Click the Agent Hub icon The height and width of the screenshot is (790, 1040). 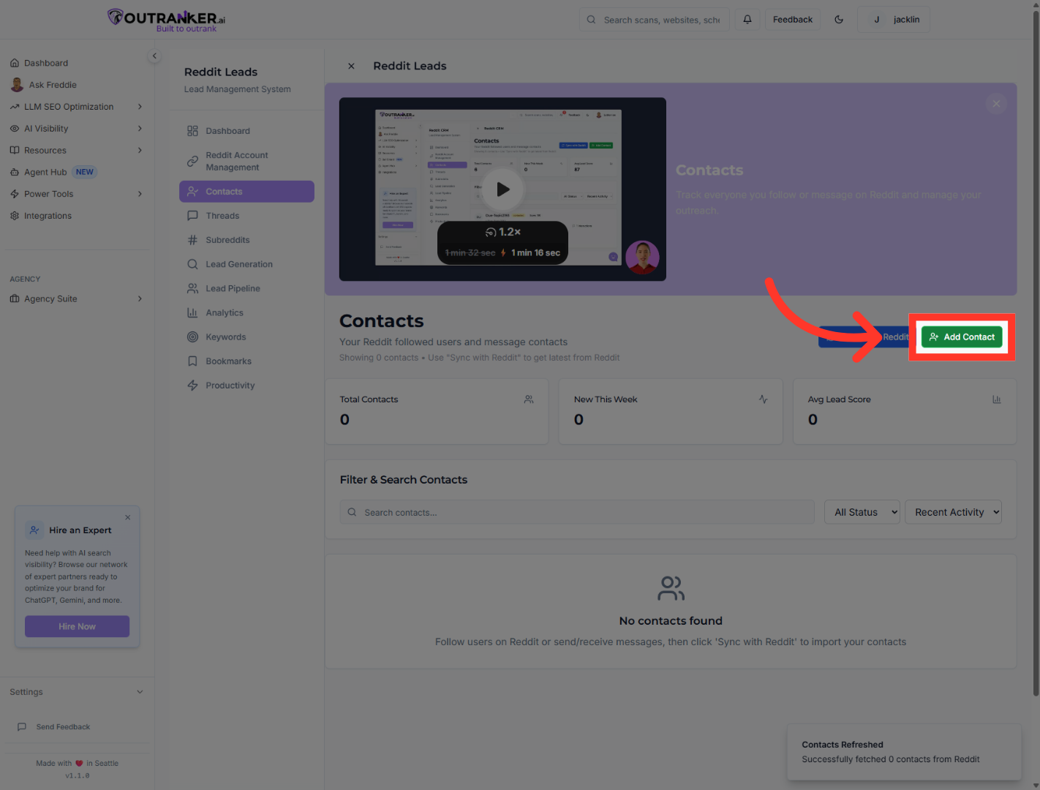(15, 173)
